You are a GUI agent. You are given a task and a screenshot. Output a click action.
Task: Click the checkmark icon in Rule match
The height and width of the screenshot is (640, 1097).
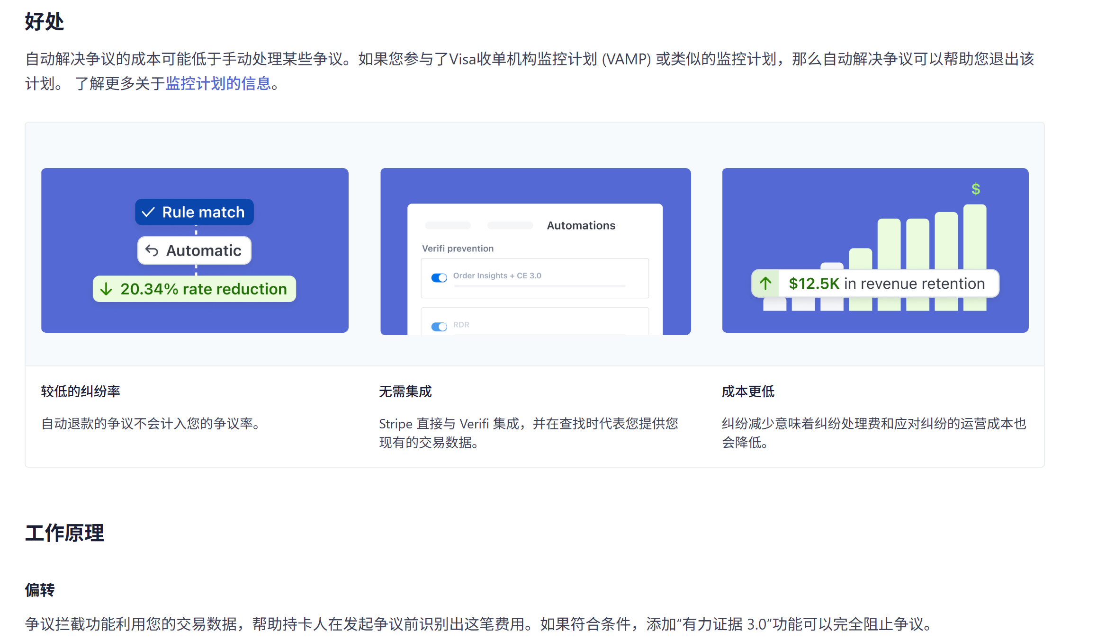coord(148,212)
